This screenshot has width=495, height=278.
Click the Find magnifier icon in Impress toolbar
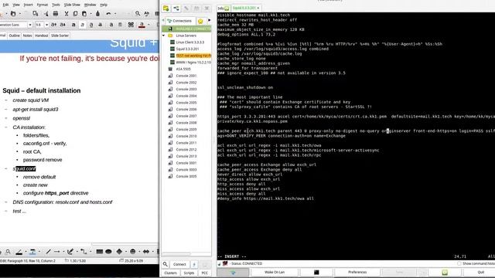tap(138, 14)
